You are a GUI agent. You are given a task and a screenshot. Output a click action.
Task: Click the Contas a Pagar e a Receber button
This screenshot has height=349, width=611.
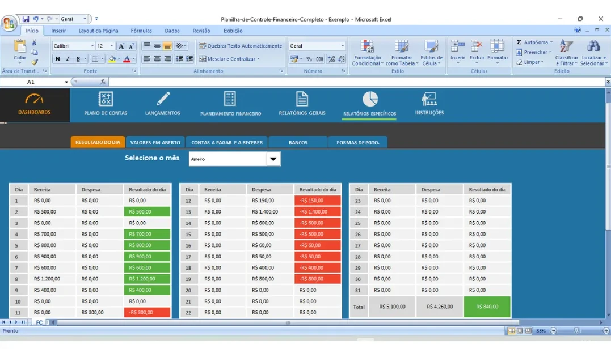pos(227,143)
